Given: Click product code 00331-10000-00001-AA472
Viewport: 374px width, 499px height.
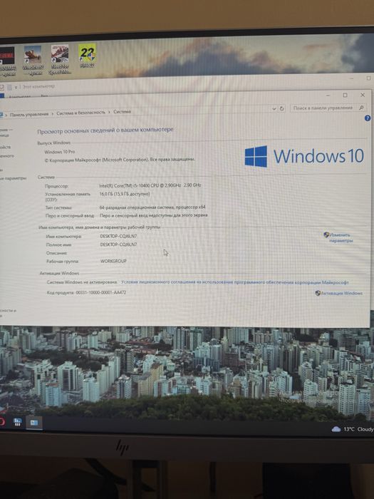Looking at the screenshot, I should [101, 292].
